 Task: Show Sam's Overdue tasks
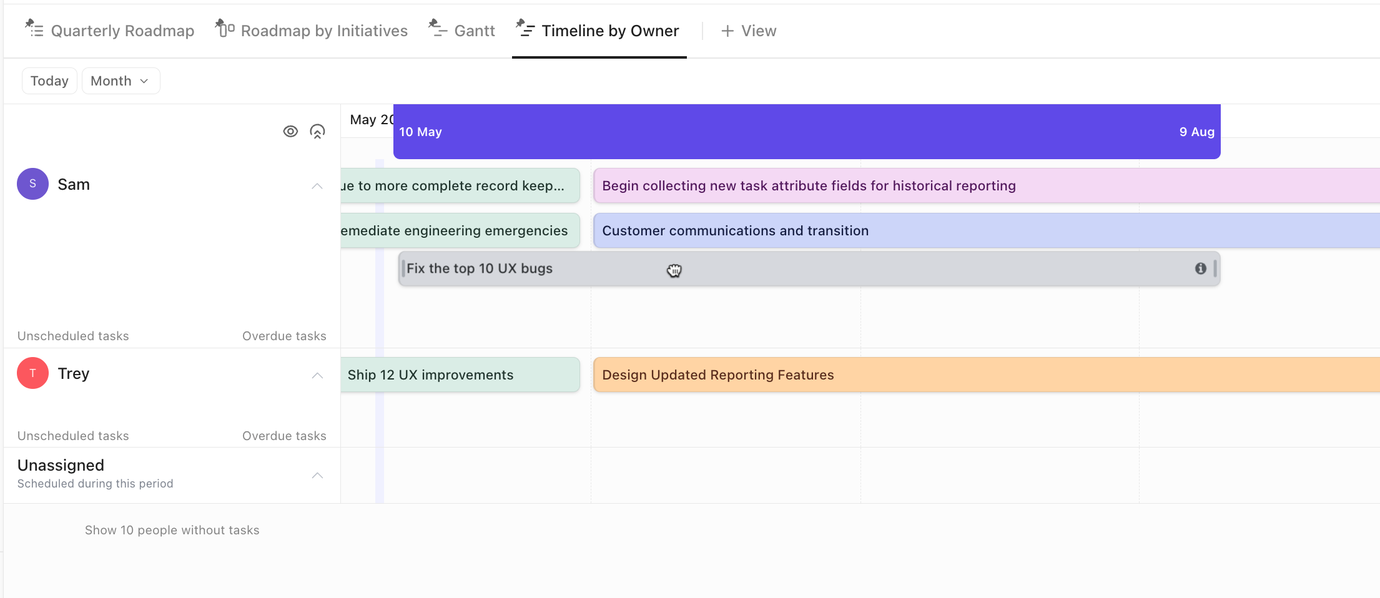(284, 336)
